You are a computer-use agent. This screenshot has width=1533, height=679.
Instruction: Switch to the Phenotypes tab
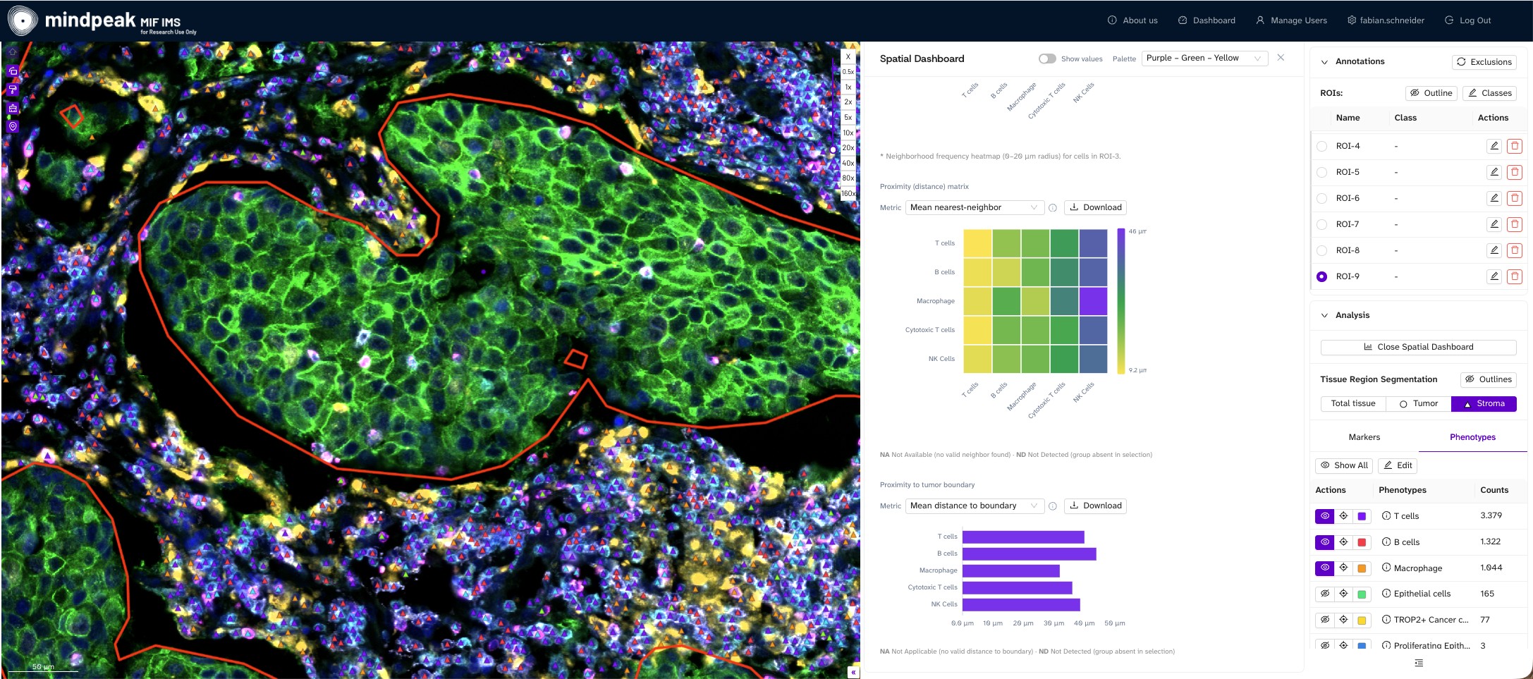click(1472, 437)
